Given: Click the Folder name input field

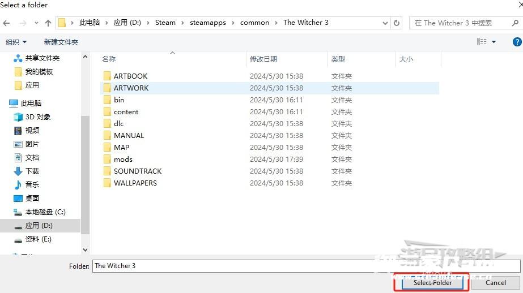Looking at the screenshot, I should click(x=306, y=266).
